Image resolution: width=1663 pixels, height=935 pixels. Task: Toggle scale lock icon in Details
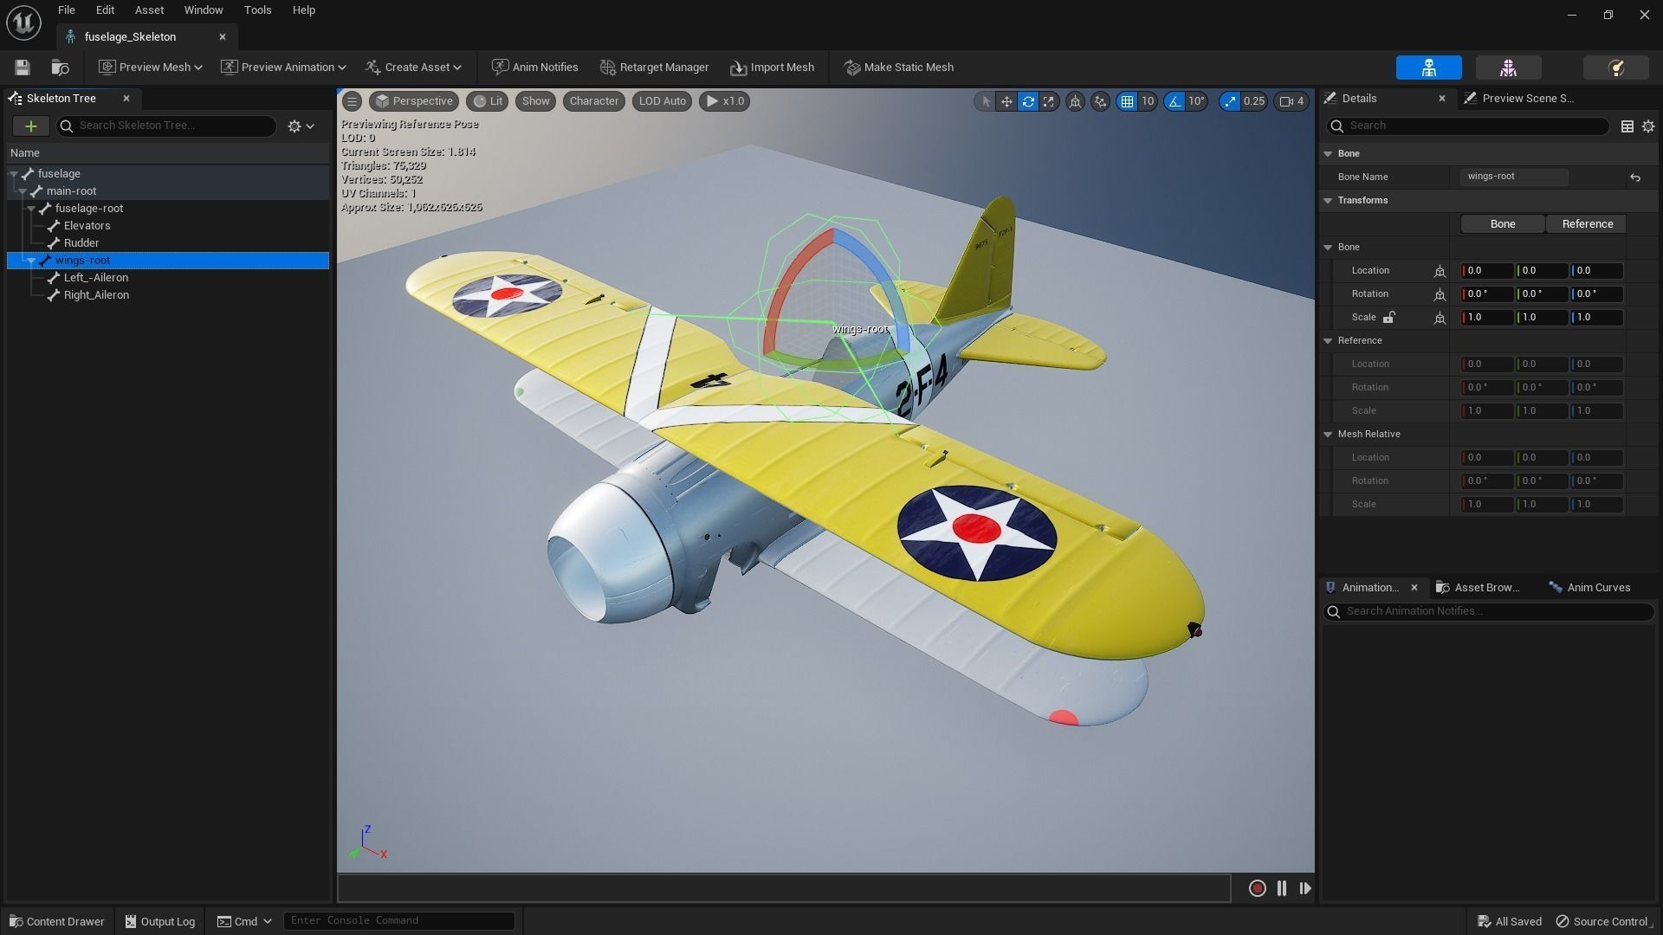point(1388,318)
